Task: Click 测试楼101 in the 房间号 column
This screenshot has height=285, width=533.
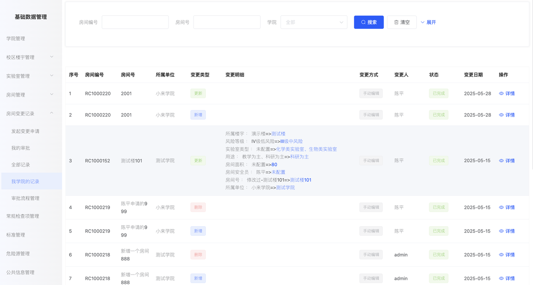Action: point(132,161)
